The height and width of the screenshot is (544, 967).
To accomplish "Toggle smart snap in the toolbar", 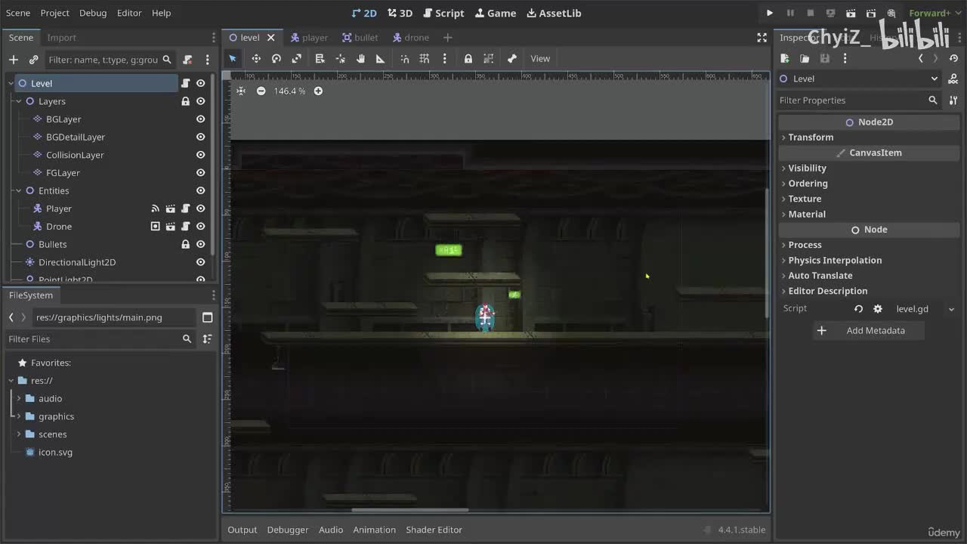I will tap(405, 58).
